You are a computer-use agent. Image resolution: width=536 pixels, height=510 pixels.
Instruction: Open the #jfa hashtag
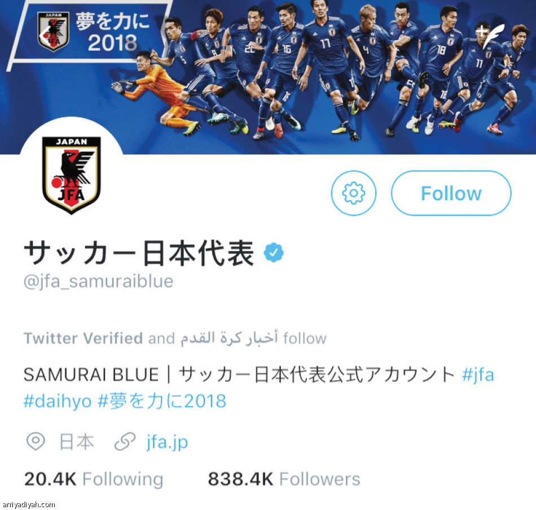coord(477,374)
